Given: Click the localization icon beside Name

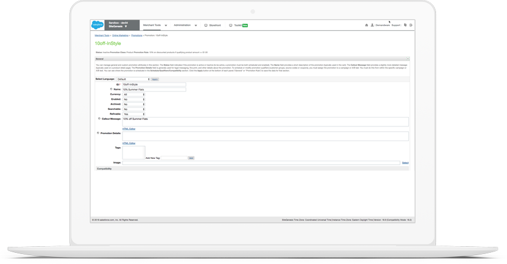Looking at the screenshot, I should click(x=111, y=89).
